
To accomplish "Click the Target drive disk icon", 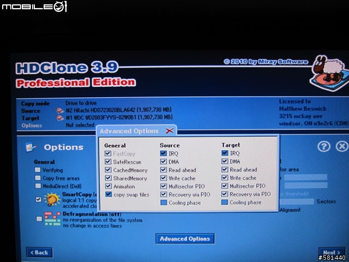I will [59, 118].
